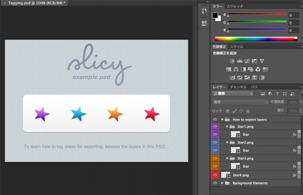Expand the Background Elements group
This screenshot has width=303, height=195.
[222, 183]
